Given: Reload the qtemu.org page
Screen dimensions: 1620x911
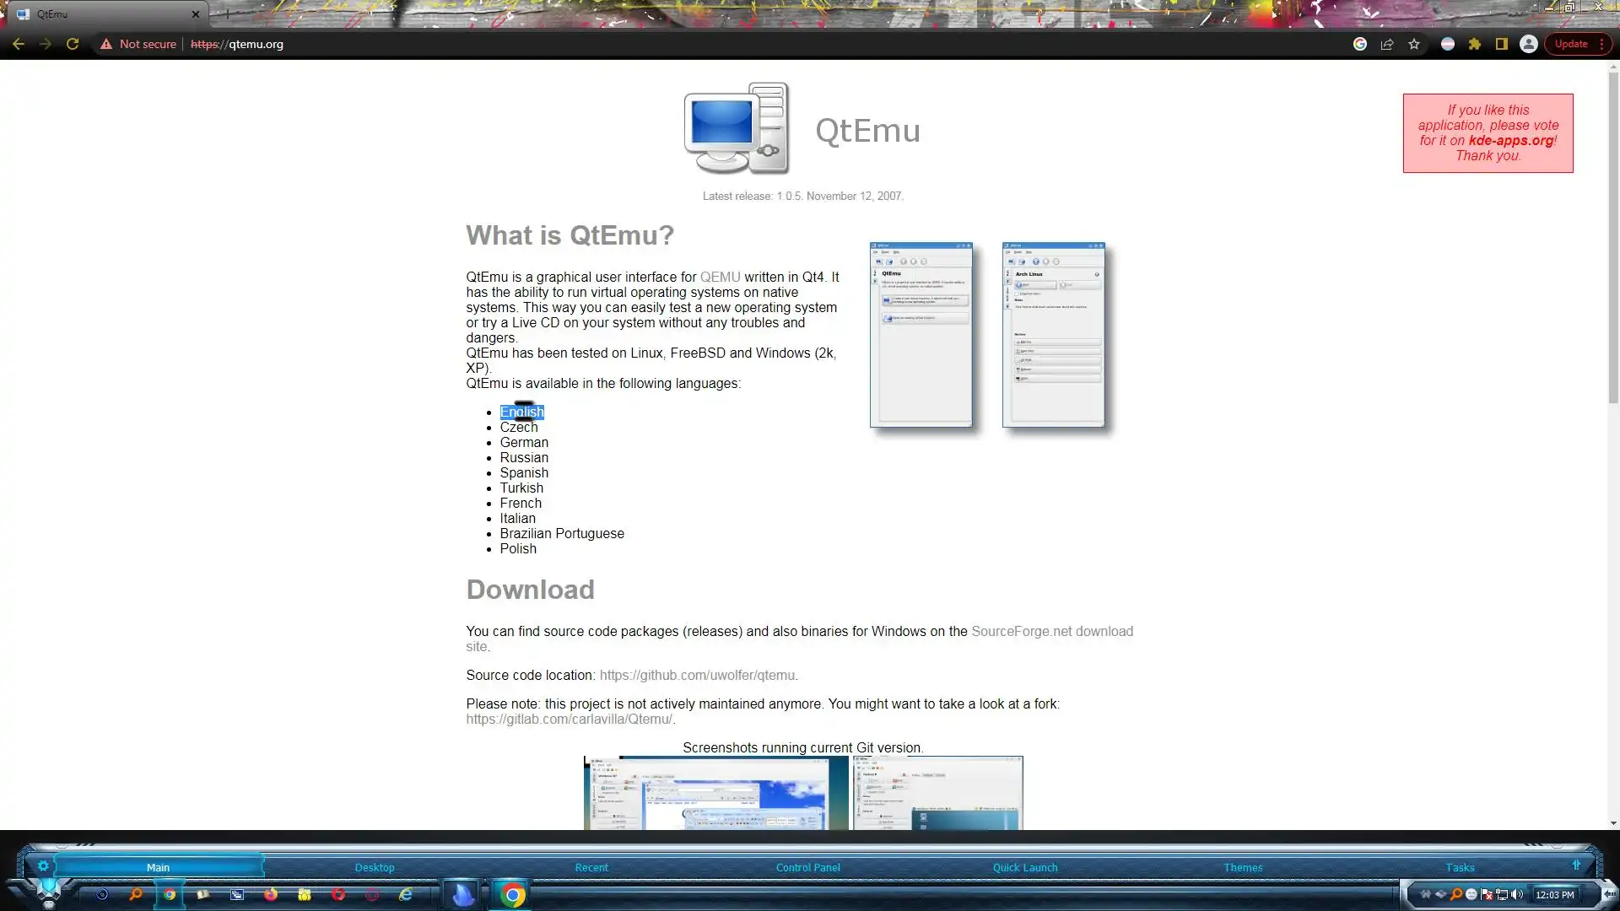Looking at the screenshot, I should [x=73, y=44].
